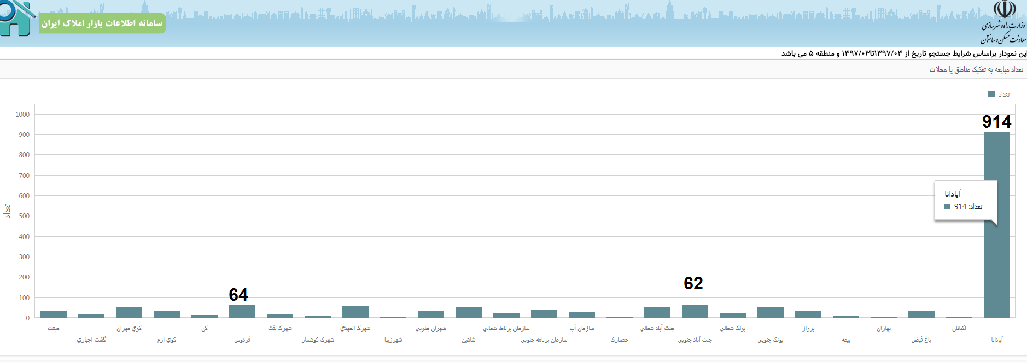Select the شهرک المهدي bar
Image resolution: width=1027 pixels, height=363 pixels.
[355, 312]
